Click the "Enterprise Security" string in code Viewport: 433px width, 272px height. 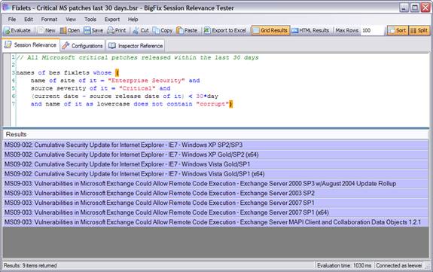[146, 81]
